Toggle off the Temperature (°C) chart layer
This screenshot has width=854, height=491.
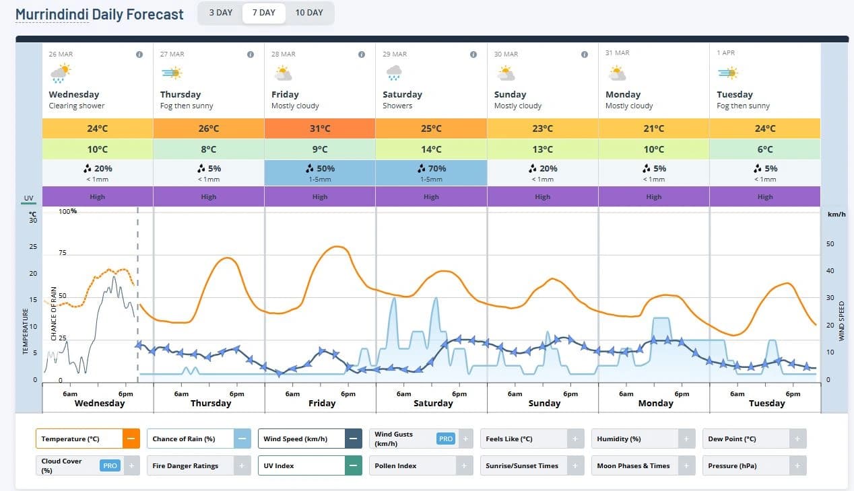pos(131,439)
